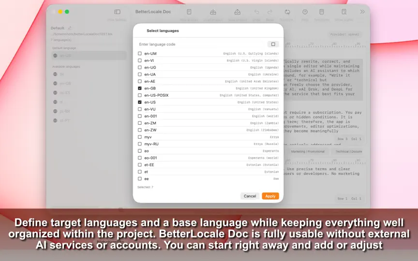This screenshot has height=261, width=418.
Task: Uncheck the en-US checkbox
Action: tap(140, 102)
